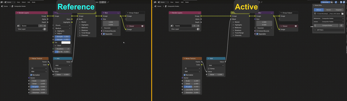
Task: Click the Viewer node monitor icon in Reference
Action: tap(142, 26)
